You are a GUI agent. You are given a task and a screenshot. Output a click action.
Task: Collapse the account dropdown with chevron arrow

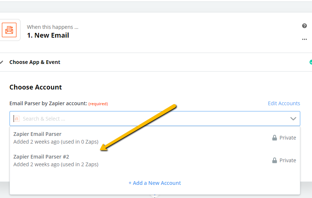(293, 119)
